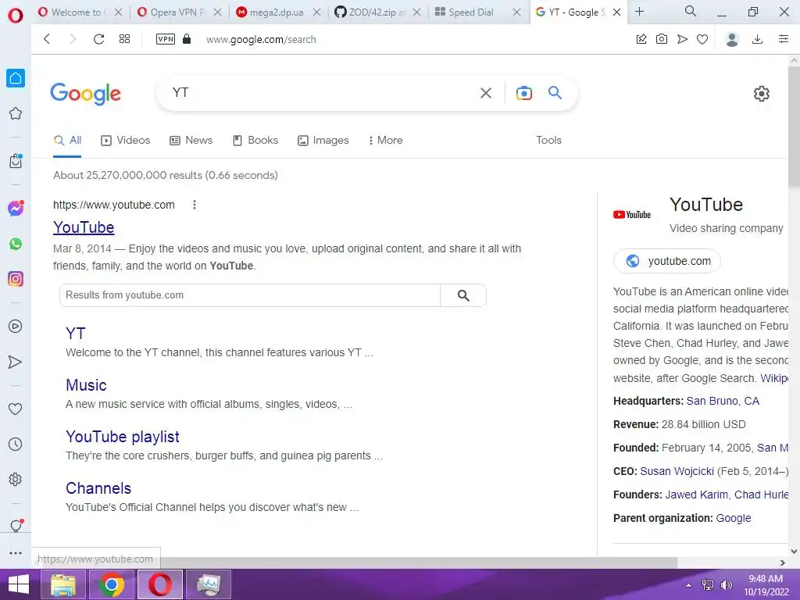Screen dimensions: 800x600
Task: Take a snapshot with the camera icon
Action: click(662, 39)
